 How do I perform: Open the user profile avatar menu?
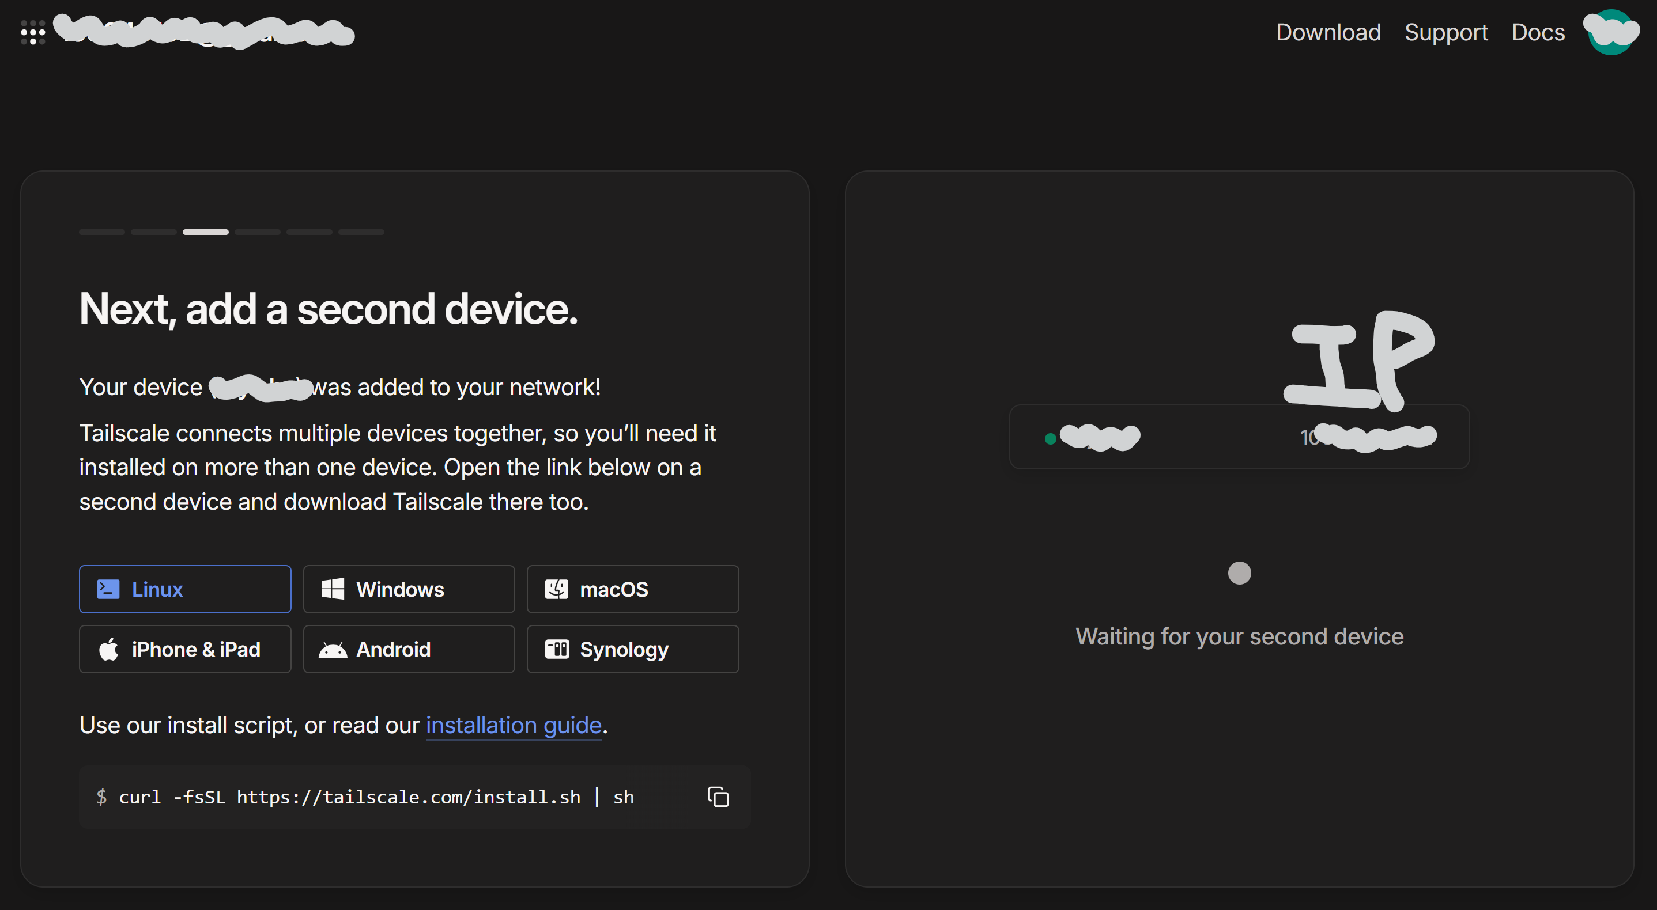coord(1611,32)
